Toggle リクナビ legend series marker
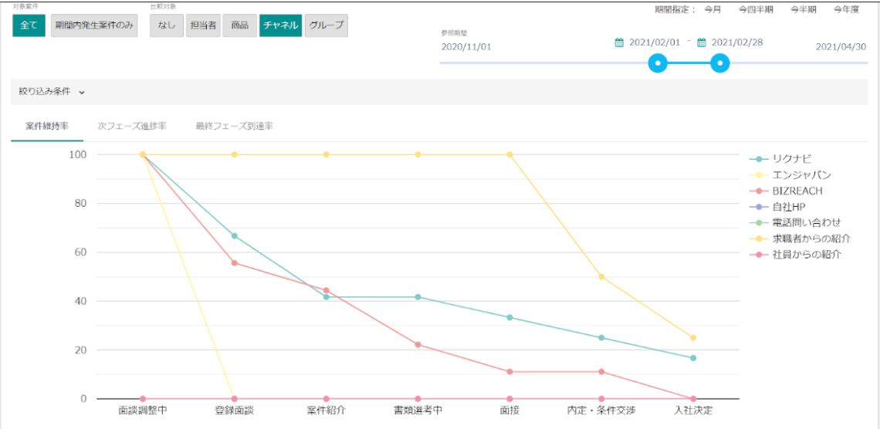This screenshot has width=880, height=436. point(759,159)
